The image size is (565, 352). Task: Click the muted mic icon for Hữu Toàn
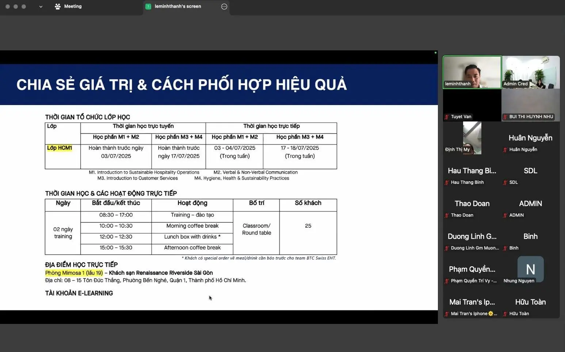tap(505, 314)
